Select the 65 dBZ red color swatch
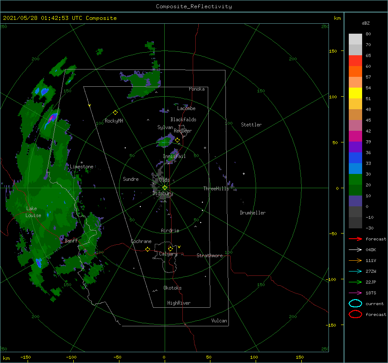 point(355,60)
